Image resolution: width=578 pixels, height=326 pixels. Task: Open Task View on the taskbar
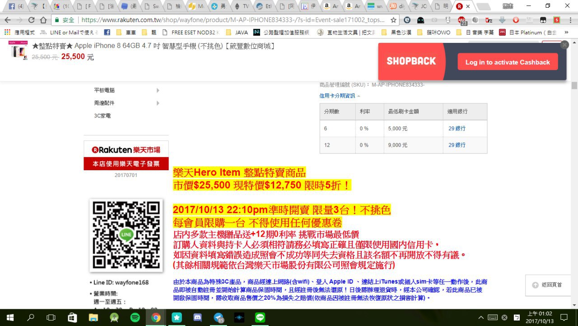click(51, 317)
